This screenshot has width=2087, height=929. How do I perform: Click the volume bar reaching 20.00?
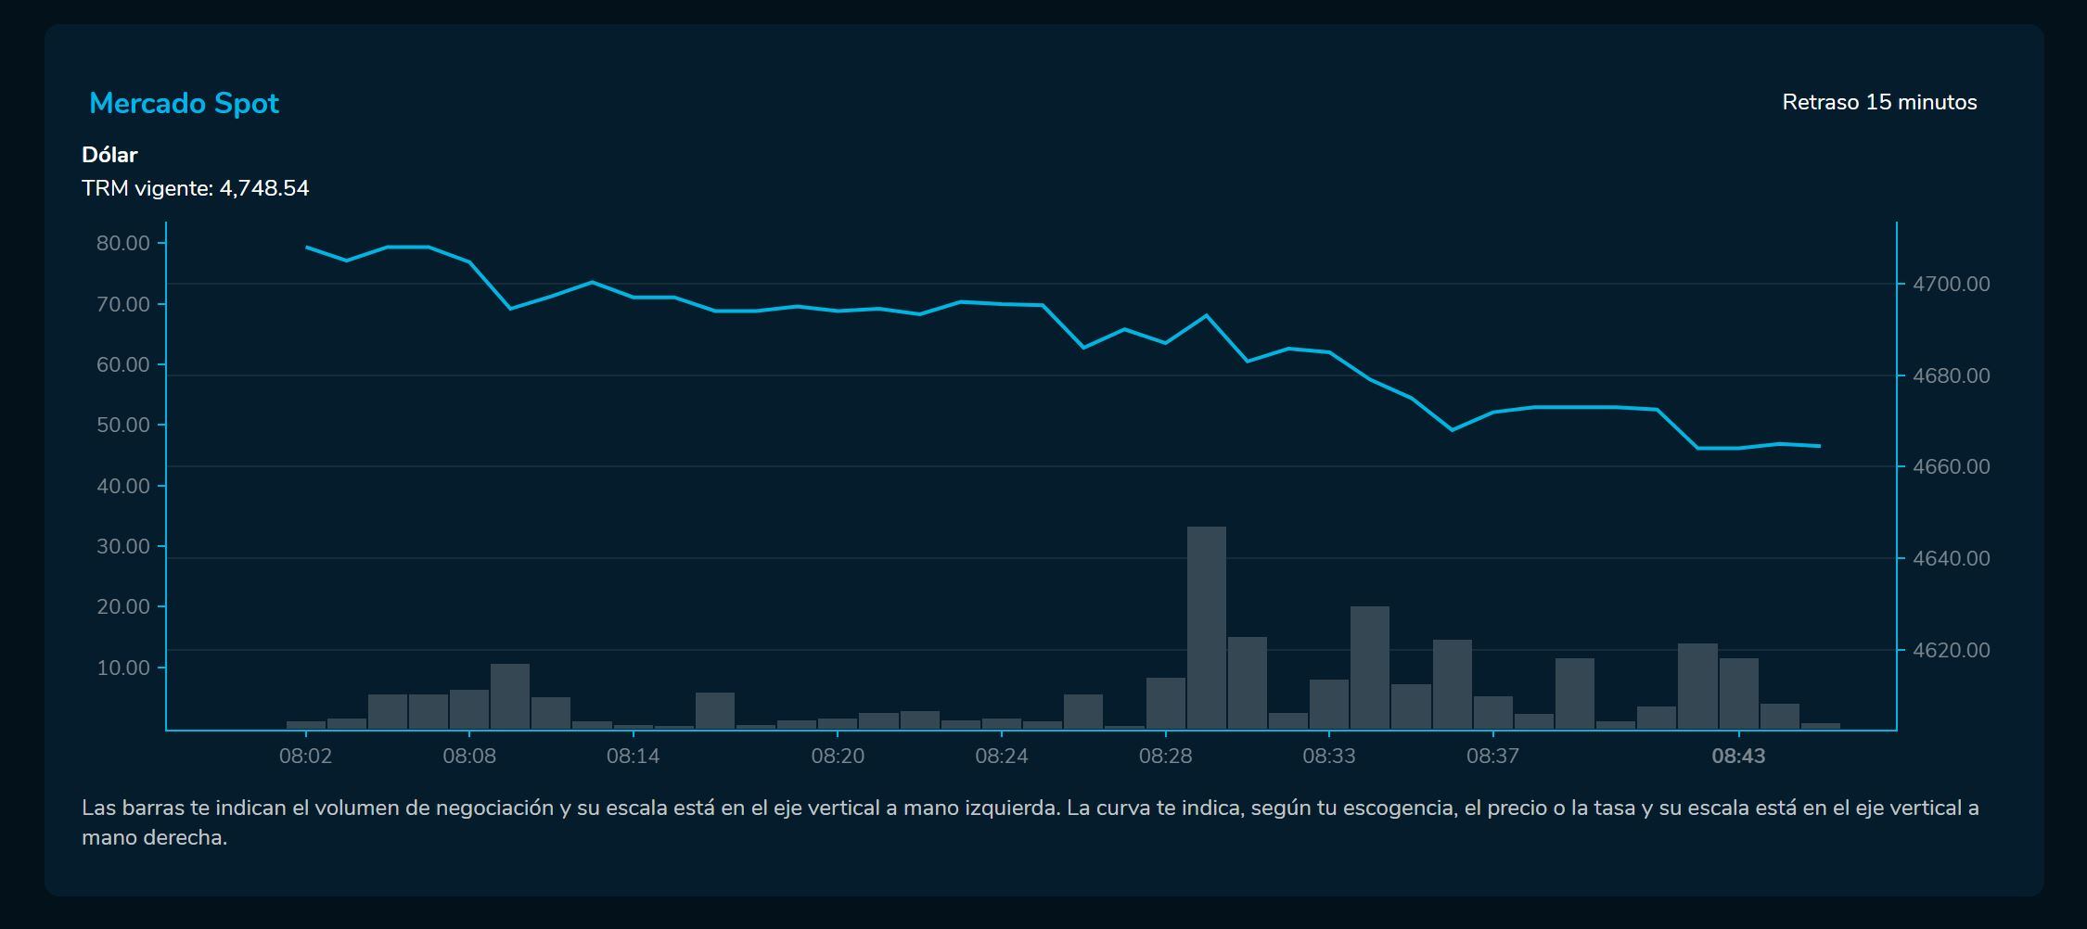(x=1369, y=668)
